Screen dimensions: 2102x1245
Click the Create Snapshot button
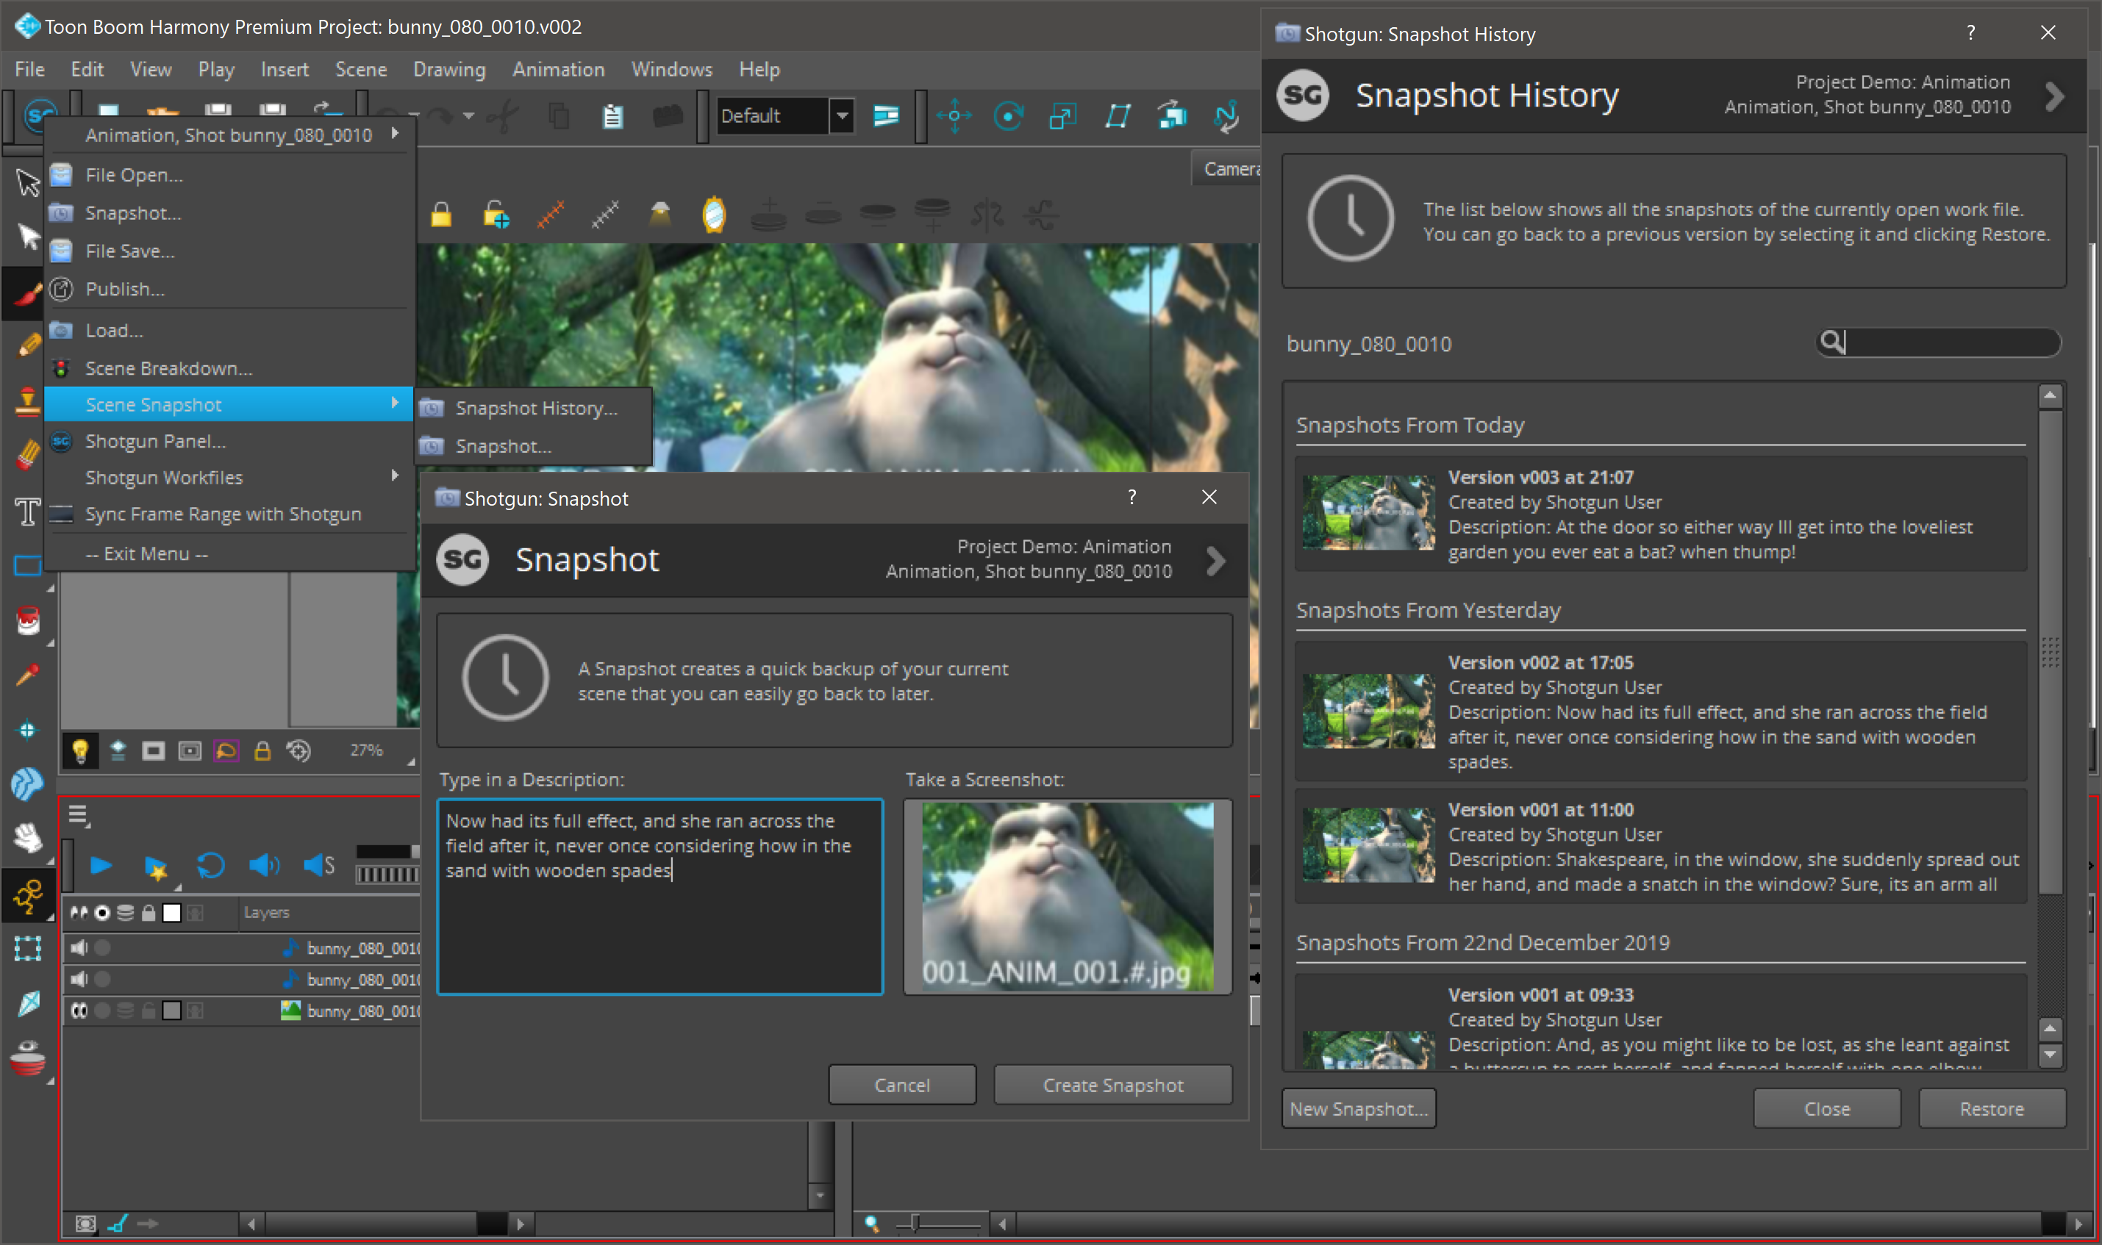(x=1112, y=1085)
